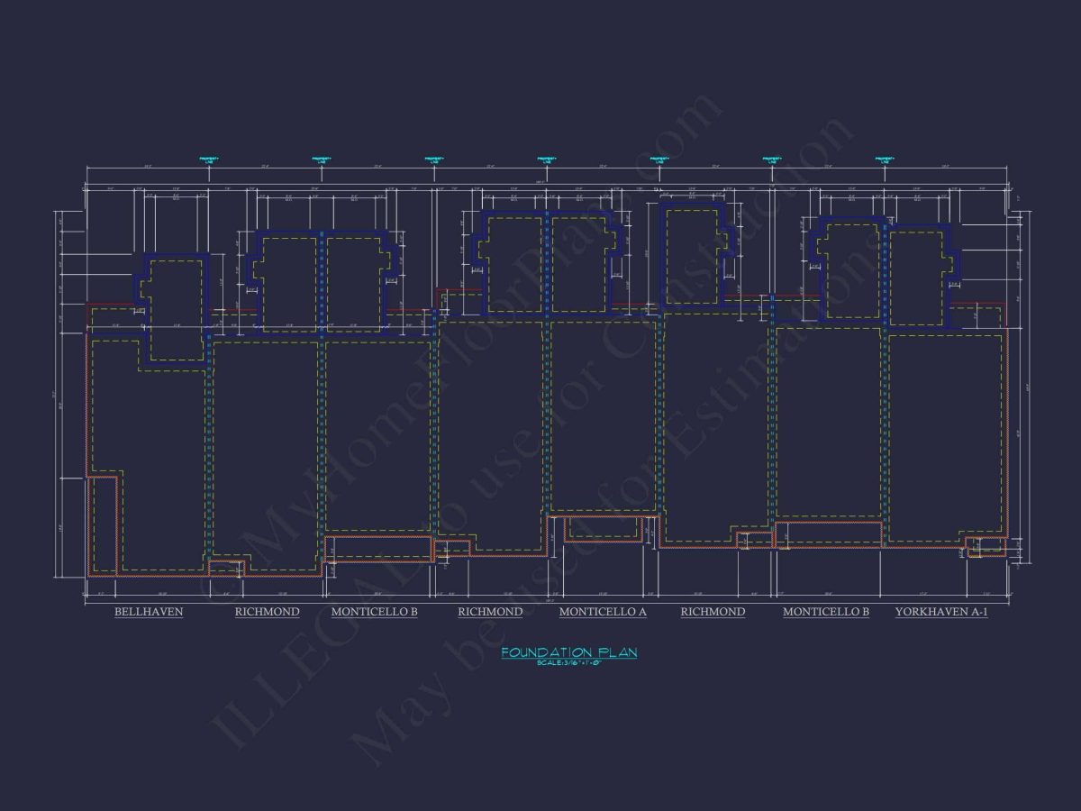Click the YORKHAVEN A-1 unit label

[x=940, y=612]
